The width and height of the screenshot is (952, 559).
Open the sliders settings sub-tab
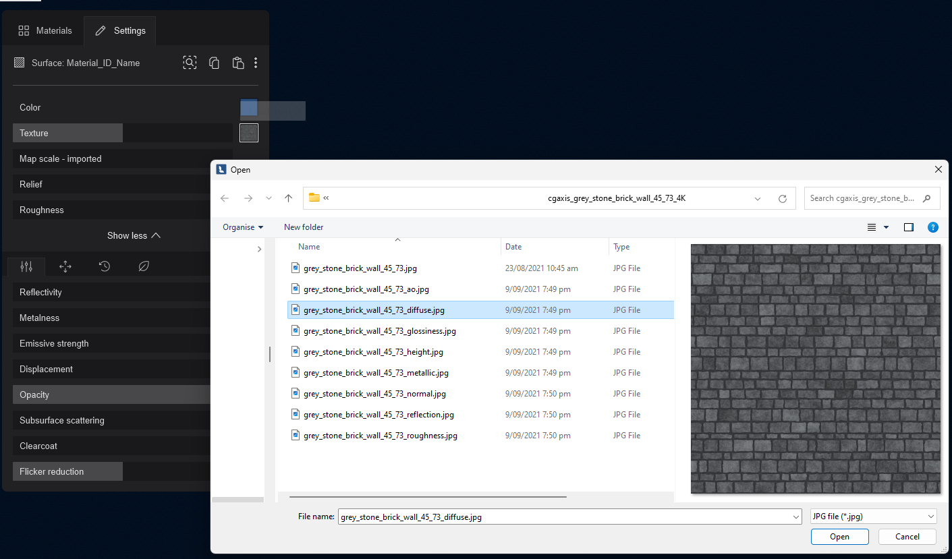26,266
